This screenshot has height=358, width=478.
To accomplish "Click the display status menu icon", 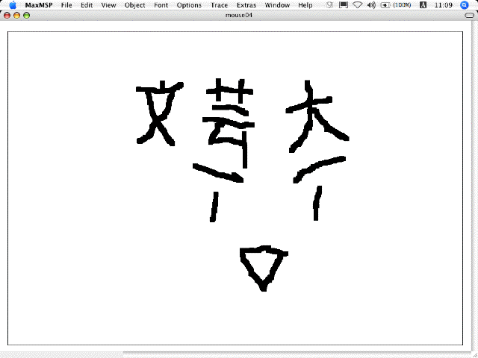I will [x=344, y=5].
